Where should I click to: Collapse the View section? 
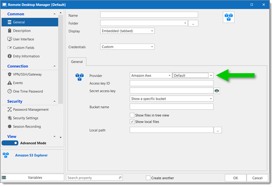point(55,137)
